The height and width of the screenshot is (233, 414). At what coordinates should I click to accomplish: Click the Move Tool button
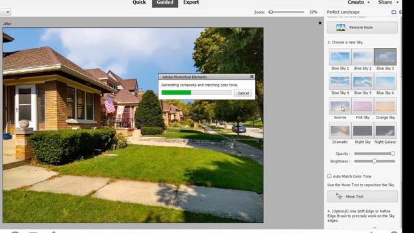[362, 197]
